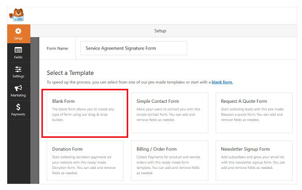Click the Simple Contact Form description text

click(169, 115)
